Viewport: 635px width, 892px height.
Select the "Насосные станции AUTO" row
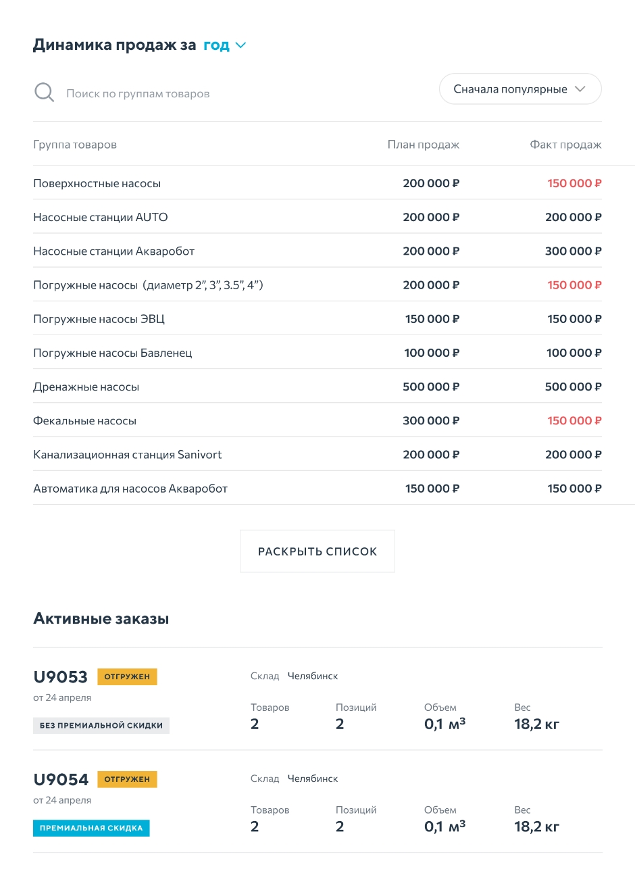[x=101, y=217]
